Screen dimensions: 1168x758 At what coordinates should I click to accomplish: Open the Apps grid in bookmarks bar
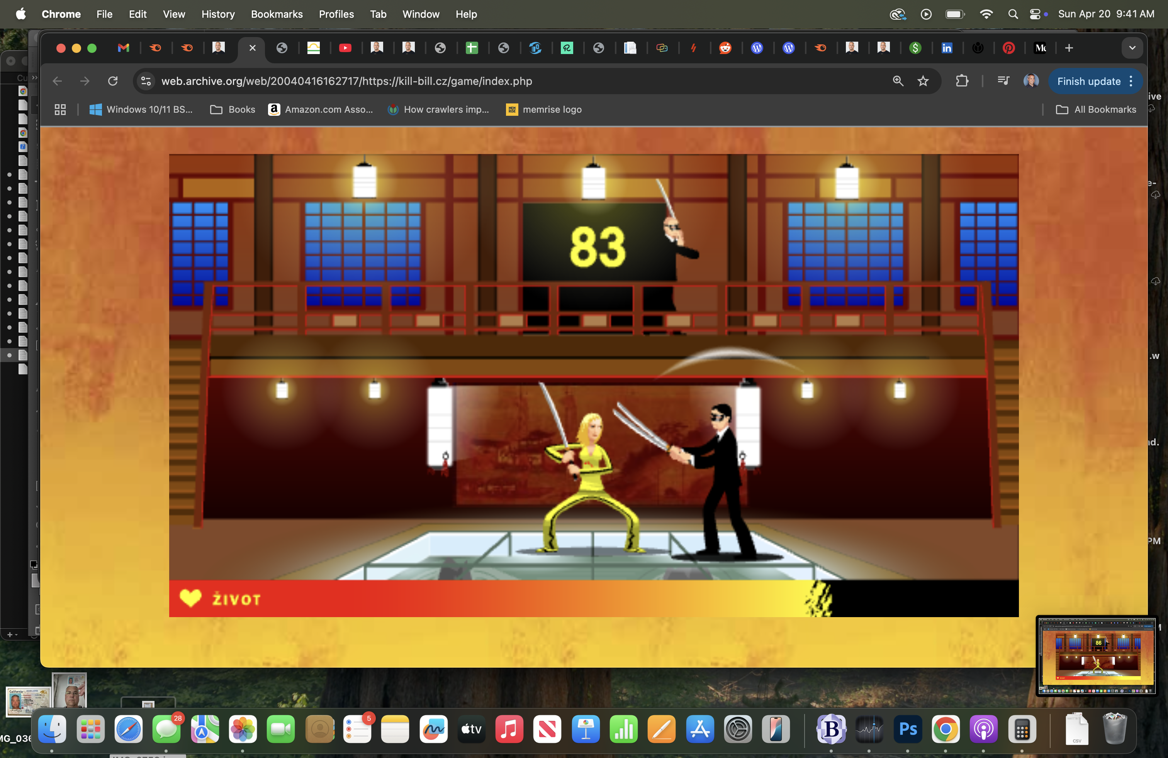(60, 109)
